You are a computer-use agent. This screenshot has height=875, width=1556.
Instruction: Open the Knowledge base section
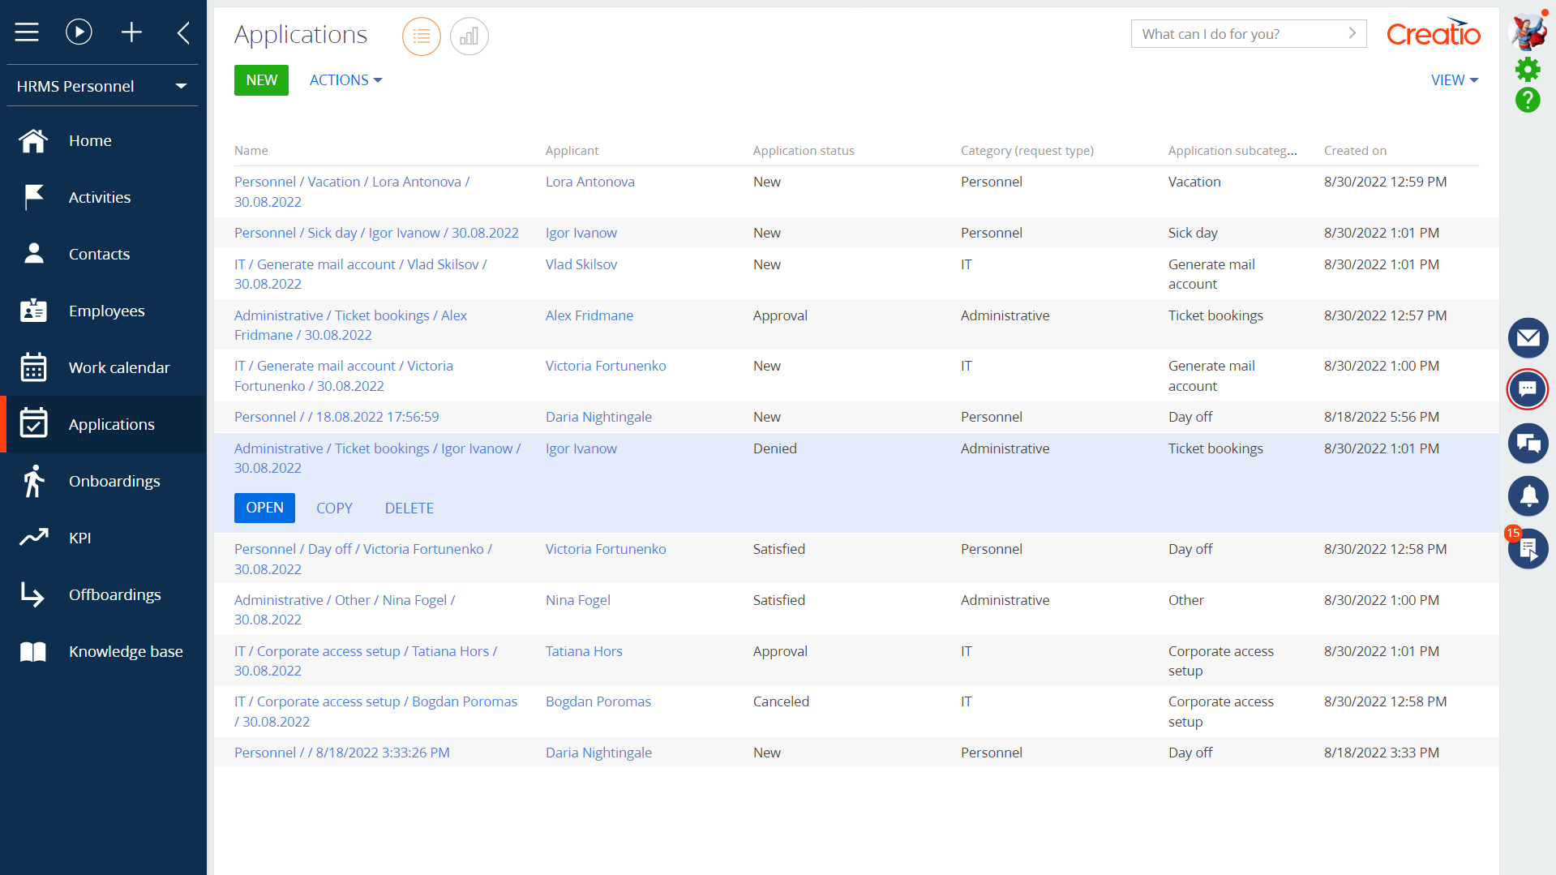point(125,651)
